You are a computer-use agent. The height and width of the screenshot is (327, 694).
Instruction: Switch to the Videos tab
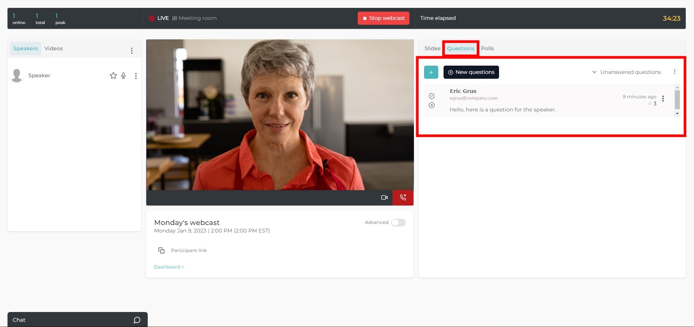[54, 48]
